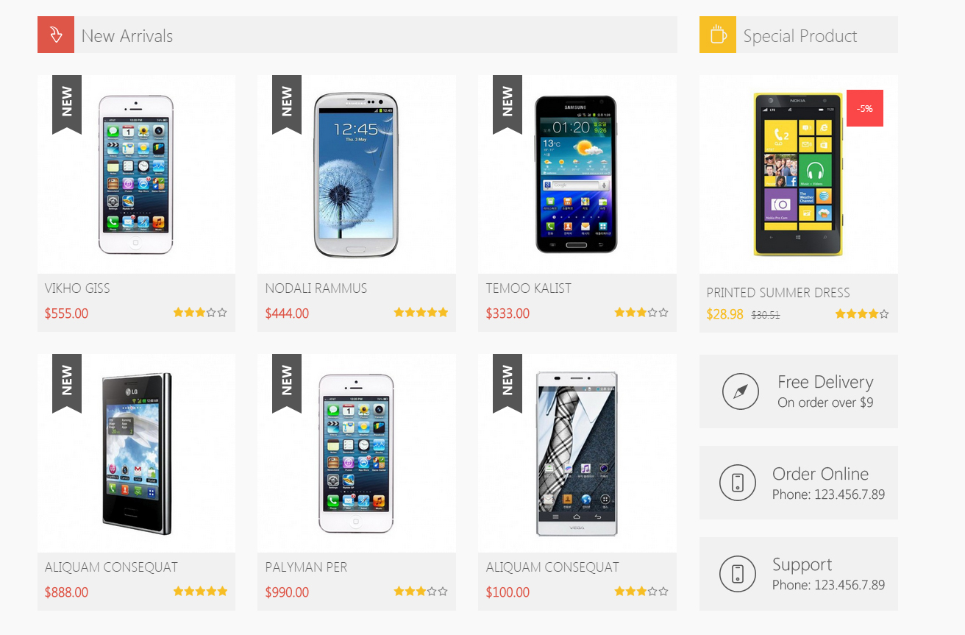Select the Vega phone with tie wallpaper
This screenshot has width=965, height=635.
[577, 454]
